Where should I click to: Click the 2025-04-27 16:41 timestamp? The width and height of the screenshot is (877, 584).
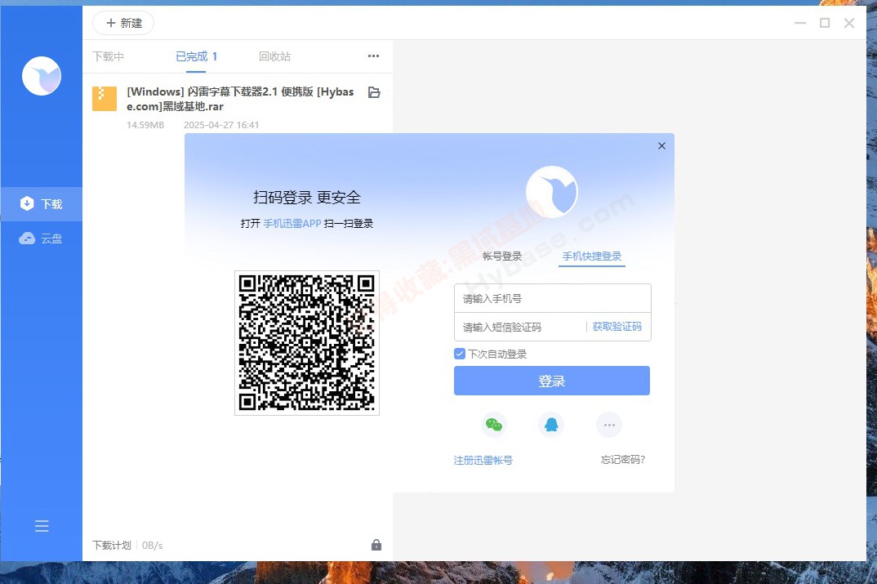tap(221, 125)
